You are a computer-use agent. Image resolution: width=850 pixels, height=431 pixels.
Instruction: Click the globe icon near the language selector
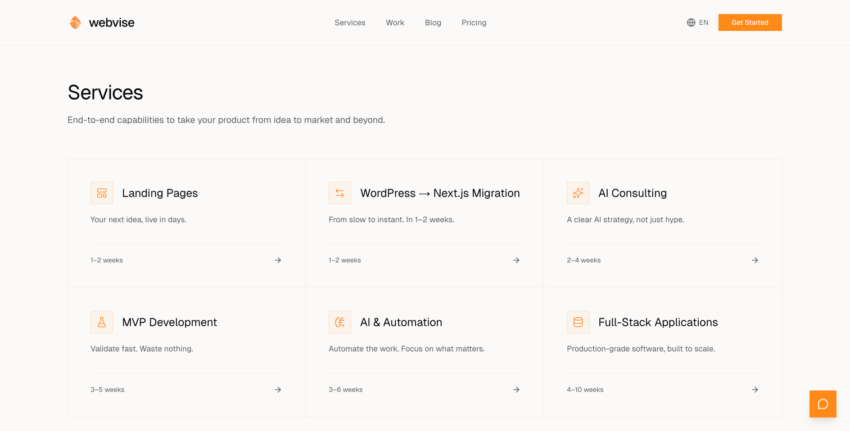(x=691, y=23)
